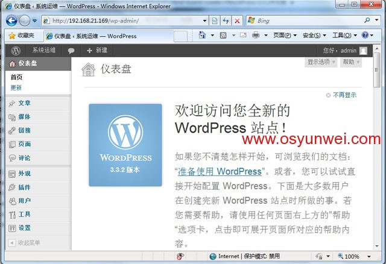Image resolution: width=386 pixels, height=264 pixels.
Task: Refresh the page with the refresh icon
Action: coord(226,21)
